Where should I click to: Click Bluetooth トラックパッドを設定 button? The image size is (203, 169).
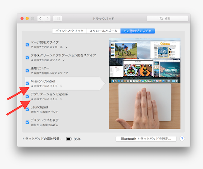pos(146,139)
